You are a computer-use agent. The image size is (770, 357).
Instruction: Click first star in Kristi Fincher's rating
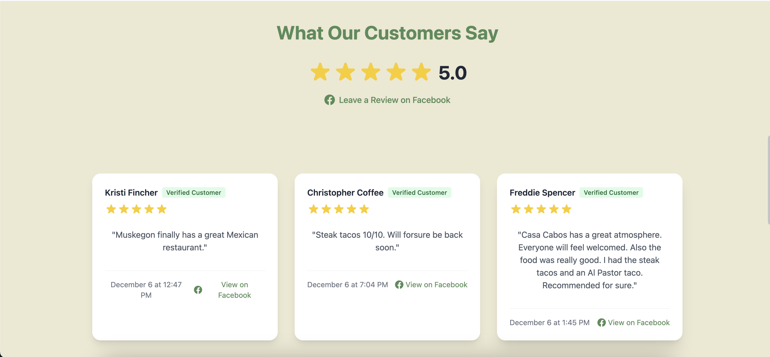coord(111,209)
